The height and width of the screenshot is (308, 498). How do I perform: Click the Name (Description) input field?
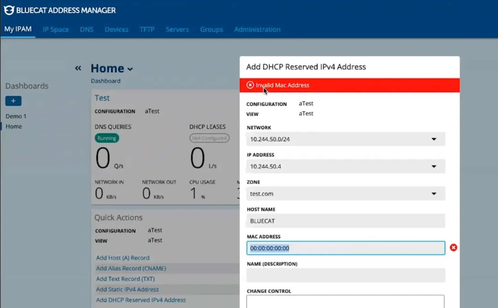coord(346,276)
